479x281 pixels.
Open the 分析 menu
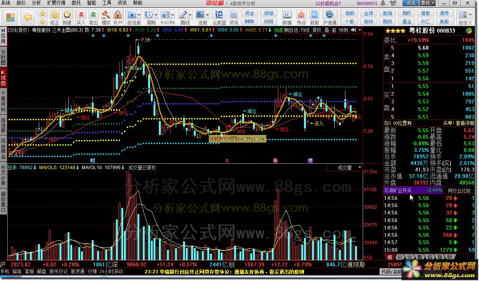pyautogui.click(x=36, y=3)
